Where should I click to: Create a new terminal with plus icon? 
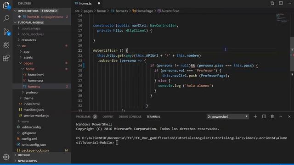click(255, 116)
